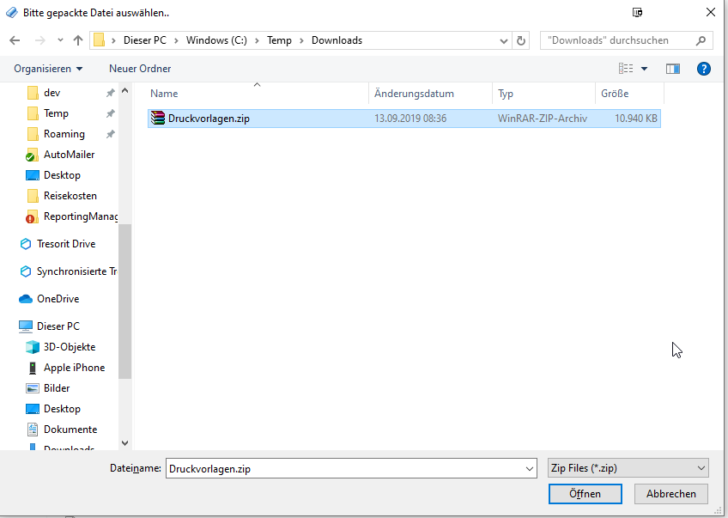Open the view options dropdown arrow
The width and height of the screenshot is (728, 518).
644,69
